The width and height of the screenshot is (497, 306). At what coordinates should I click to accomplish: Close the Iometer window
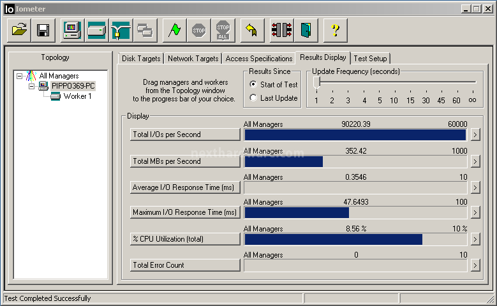tap(488, 9)
